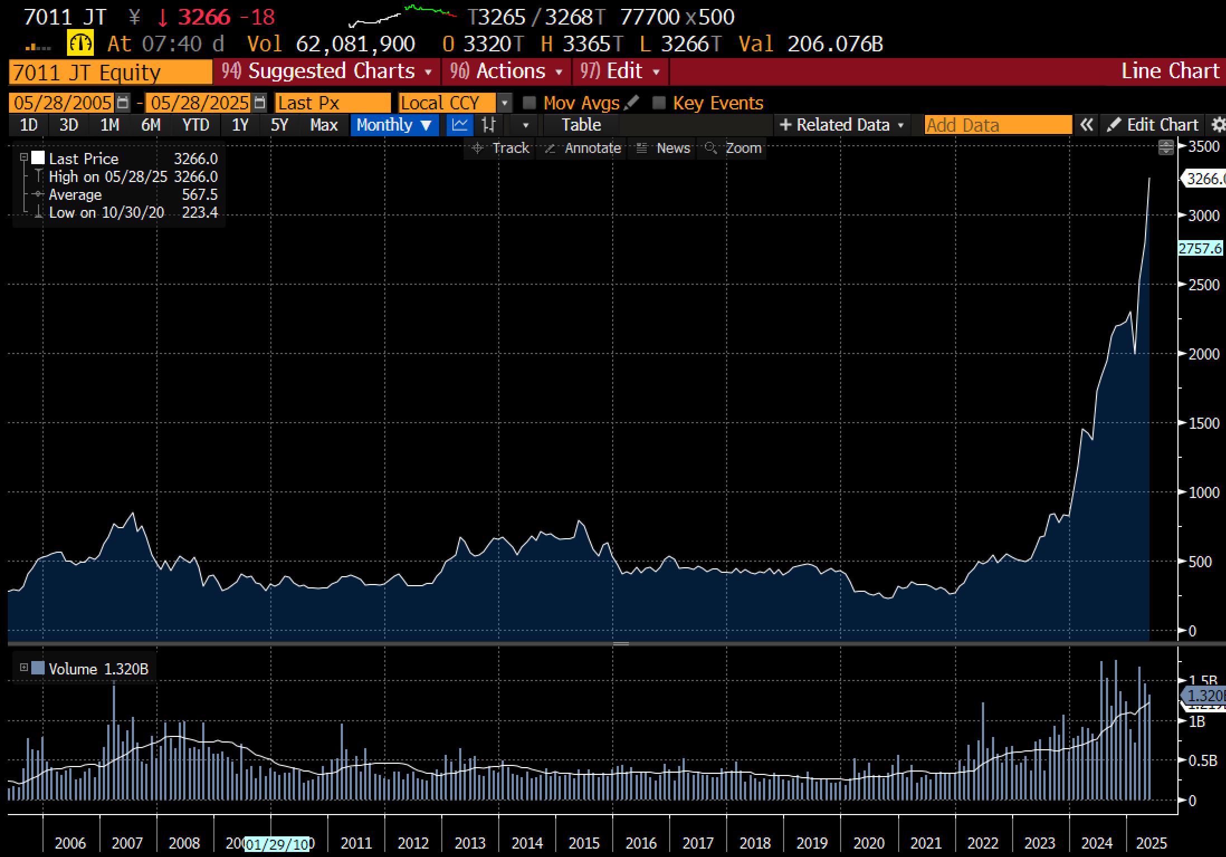Collapse the panel with the double-chevron icon

click(1086, 125)
